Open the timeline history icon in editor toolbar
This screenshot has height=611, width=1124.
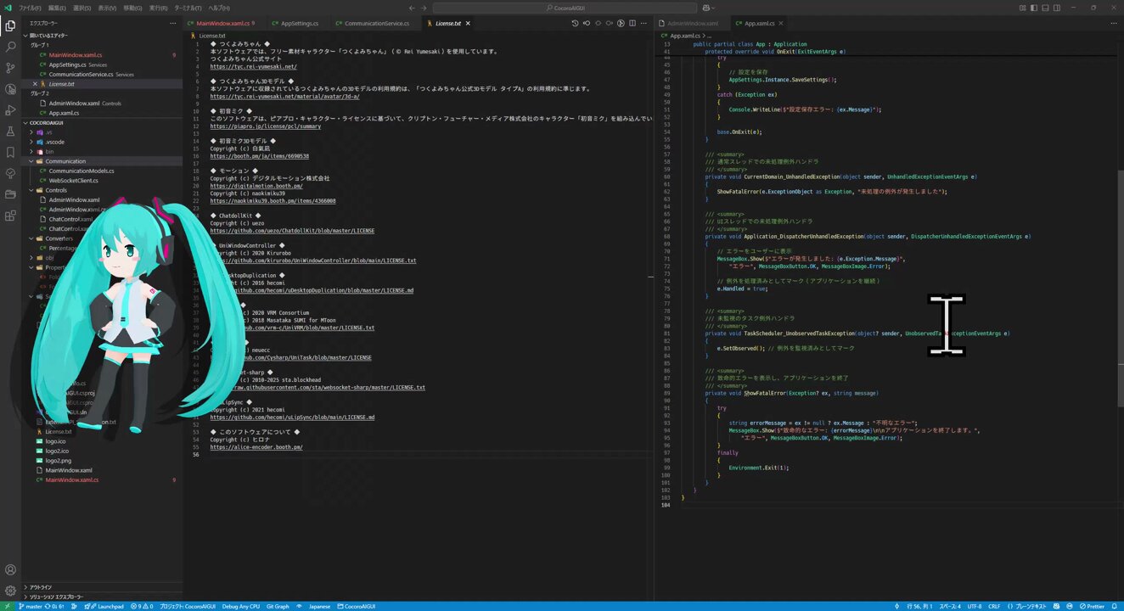point(576,24)
